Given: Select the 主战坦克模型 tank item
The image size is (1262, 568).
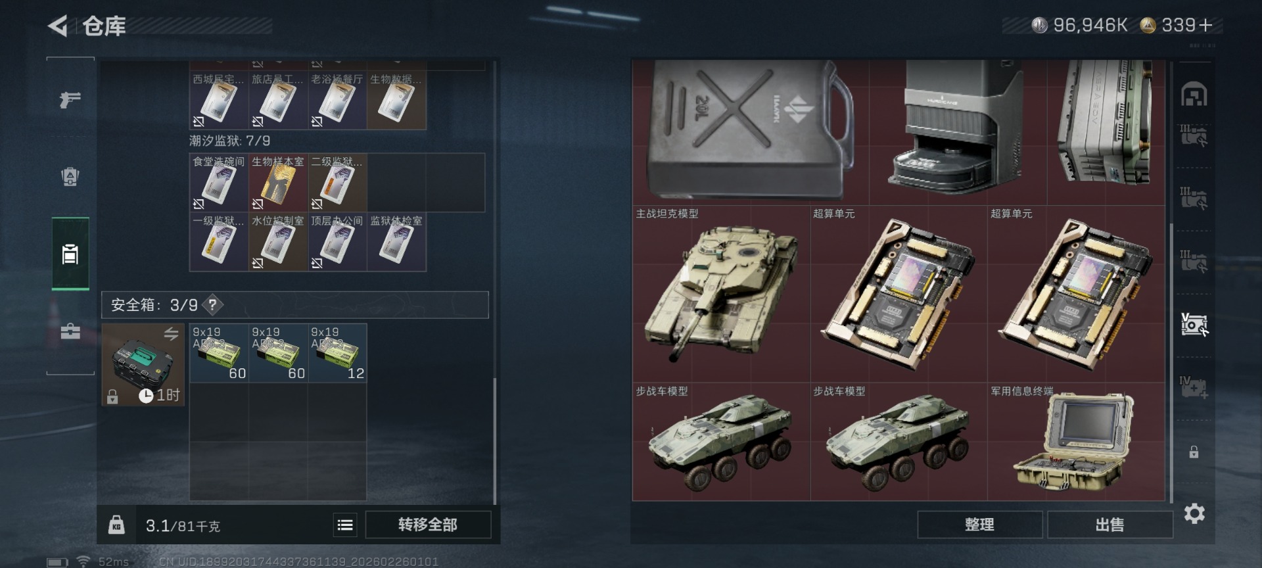Looking at the screenshot, I should tap(721, 294).
